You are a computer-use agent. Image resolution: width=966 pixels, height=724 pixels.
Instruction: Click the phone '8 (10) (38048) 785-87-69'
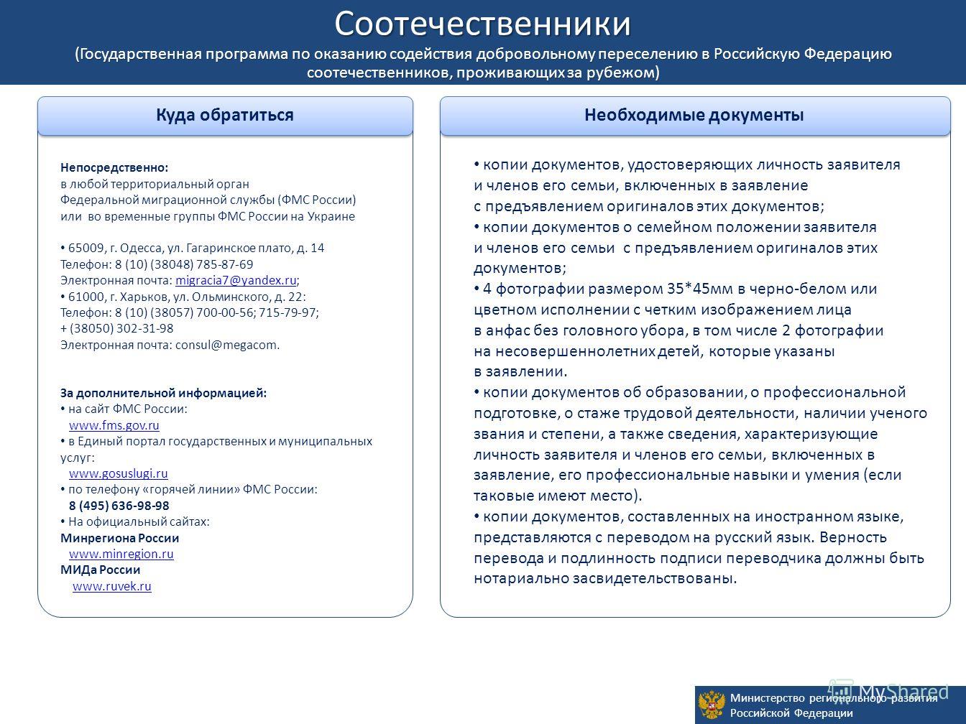tap(184, 264)
